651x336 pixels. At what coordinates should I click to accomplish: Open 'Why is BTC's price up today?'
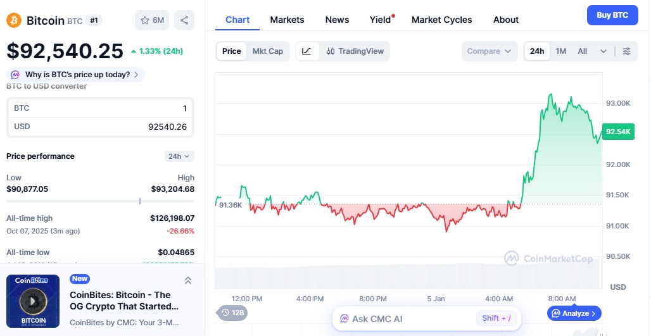click(76, 75)
